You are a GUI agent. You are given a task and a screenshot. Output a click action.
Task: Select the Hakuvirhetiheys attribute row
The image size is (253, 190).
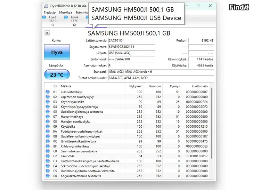pos(127,117)
